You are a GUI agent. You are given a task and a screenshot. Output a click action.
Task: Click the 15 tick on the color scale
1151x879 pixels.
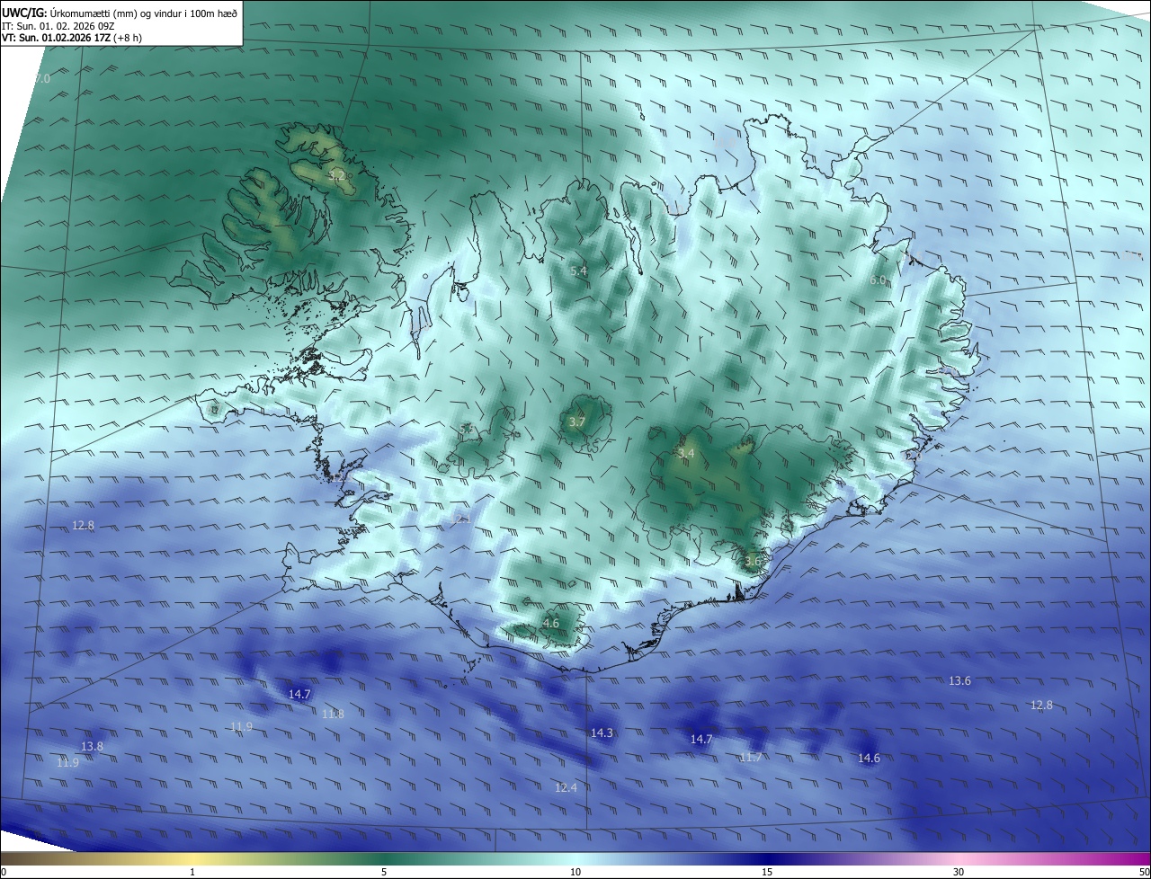coord(767,872)
